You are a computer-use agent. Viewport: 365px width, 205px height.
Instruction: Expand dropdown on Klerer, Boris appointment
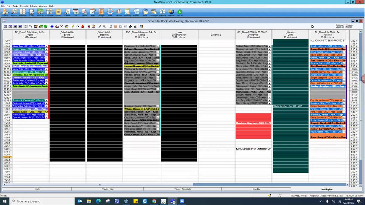tap(46, 47)
